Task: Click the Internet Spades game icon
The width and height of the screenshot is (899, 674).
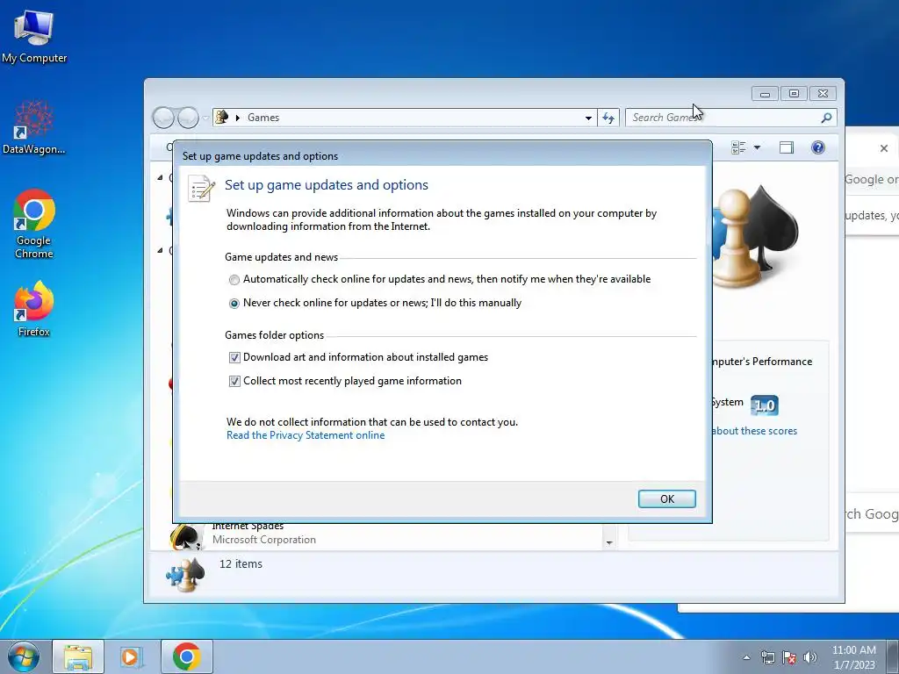Action: 186,536
